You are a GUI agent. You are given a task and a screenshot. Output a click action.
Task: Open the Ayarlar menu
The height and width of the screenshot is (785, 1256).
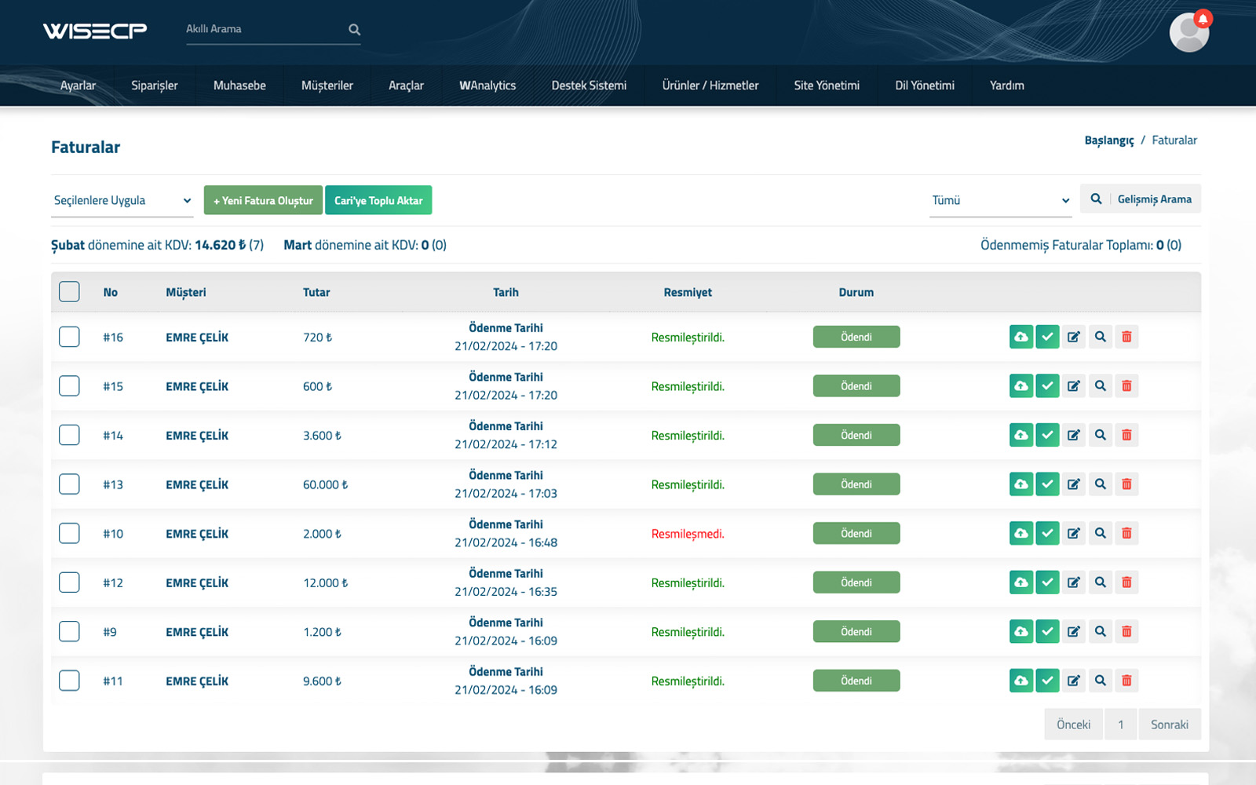coord(78,86)
